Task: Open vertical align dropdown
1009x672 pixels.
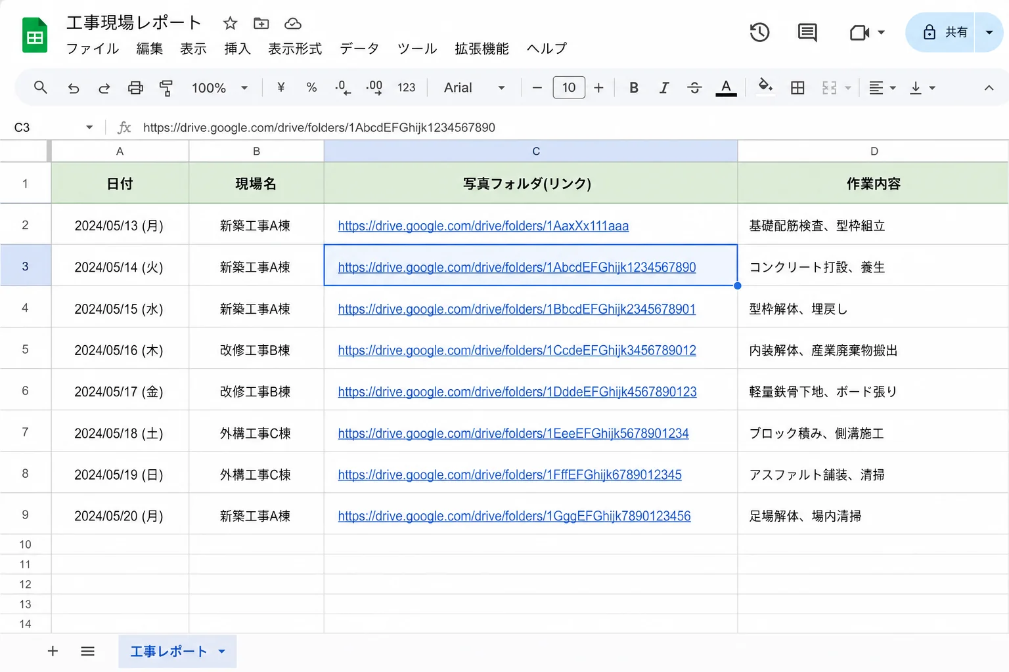Action: (922, 88)
